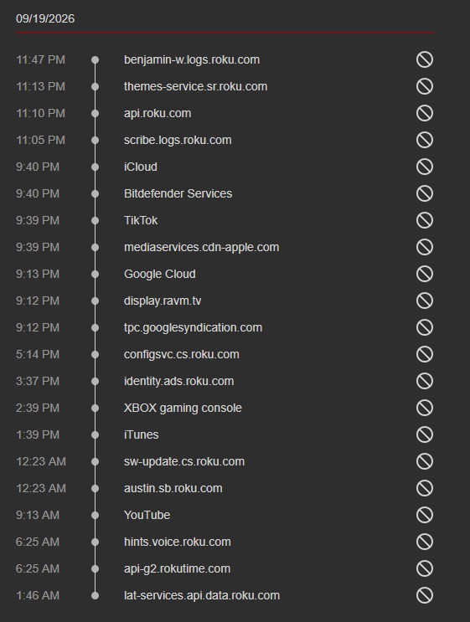
Task: Click block icon next to iCloud
Action: pyautogui.click(x=425, y=167)
